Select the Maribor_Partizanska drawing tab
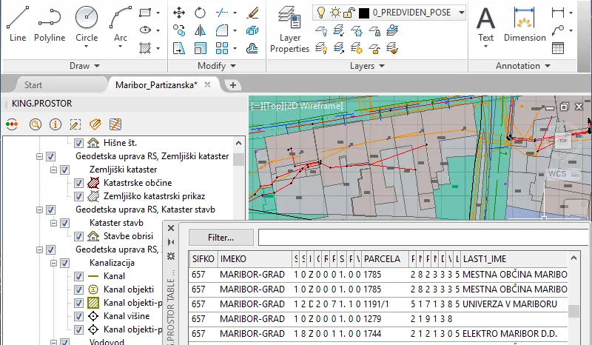 point(156,85)
